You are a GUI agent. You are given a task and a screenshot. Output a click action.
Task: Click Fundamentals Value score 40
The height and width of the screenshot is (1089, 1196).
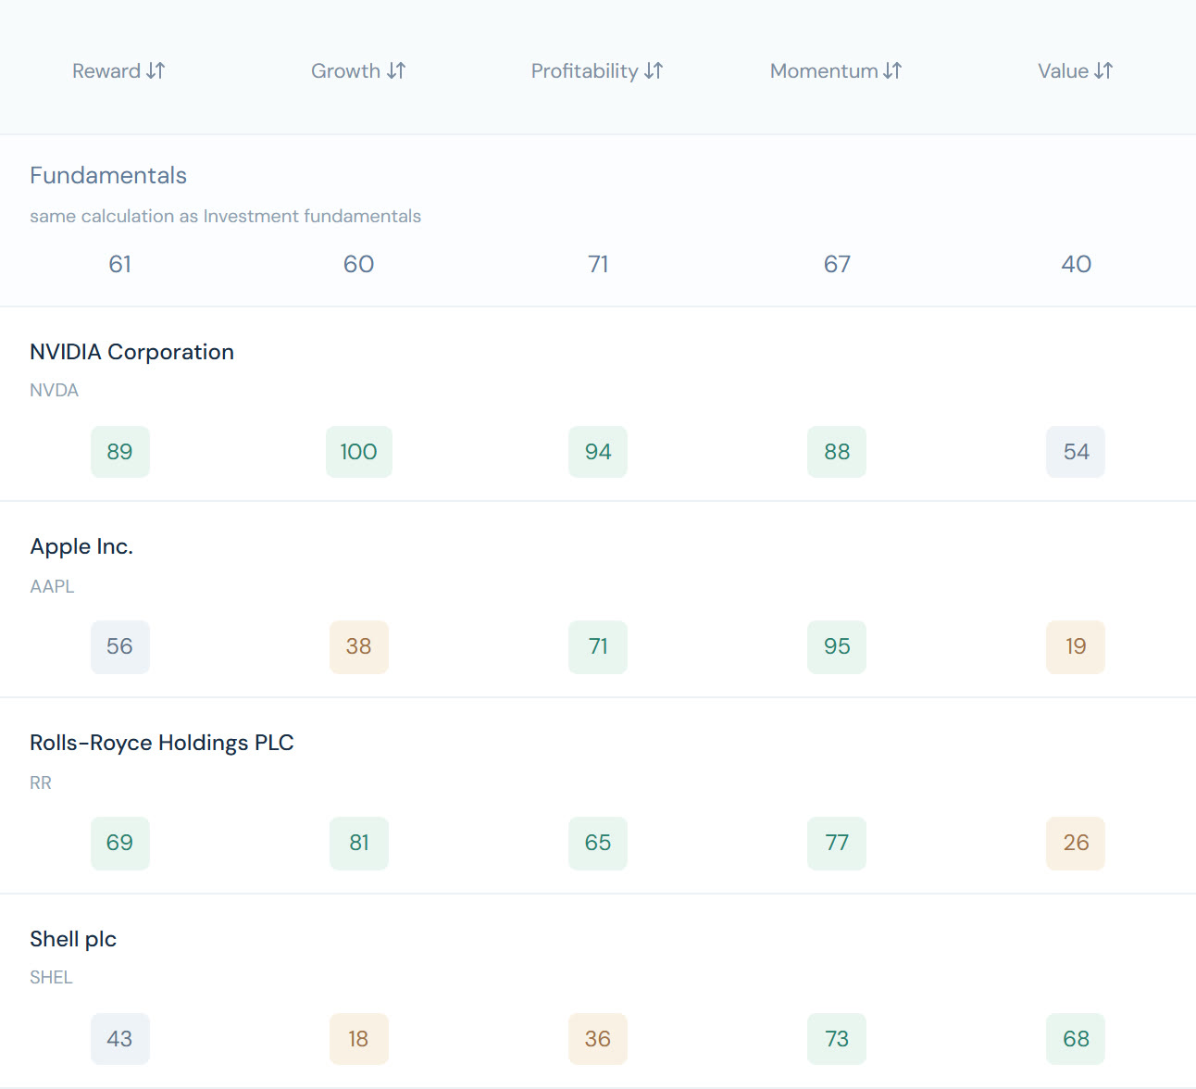(x=1076, y=264)
